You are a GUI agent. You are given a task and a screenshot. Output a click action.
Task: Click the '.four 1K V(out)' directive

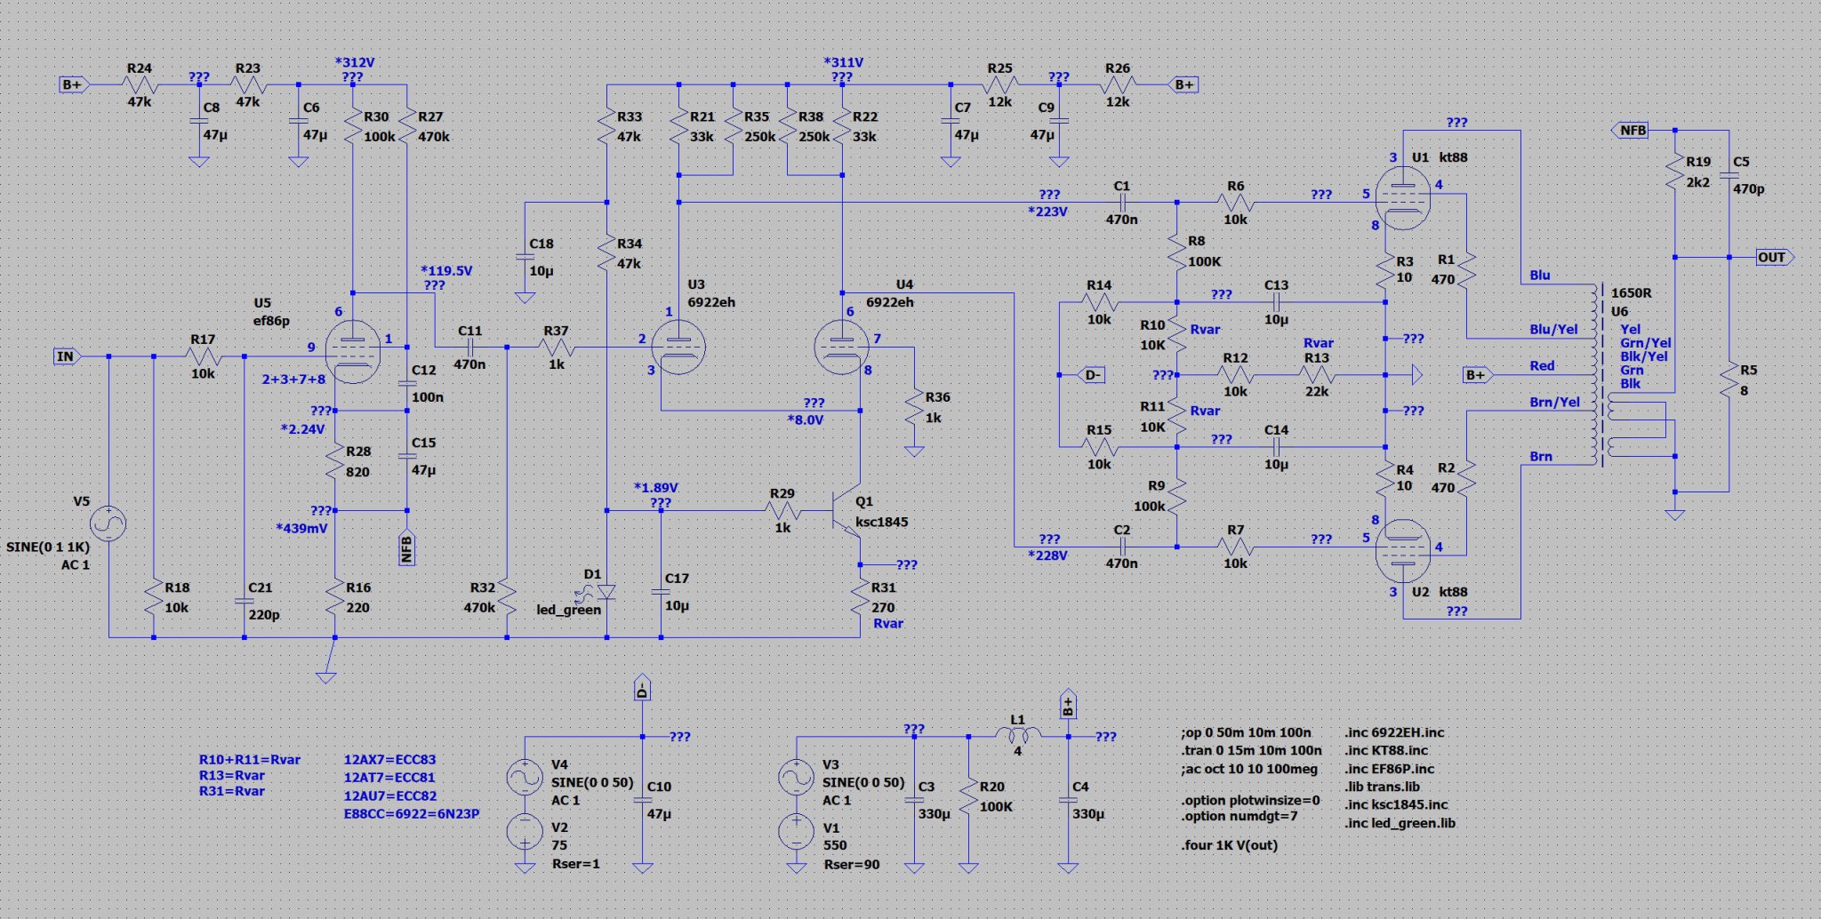click(1230, 845)
